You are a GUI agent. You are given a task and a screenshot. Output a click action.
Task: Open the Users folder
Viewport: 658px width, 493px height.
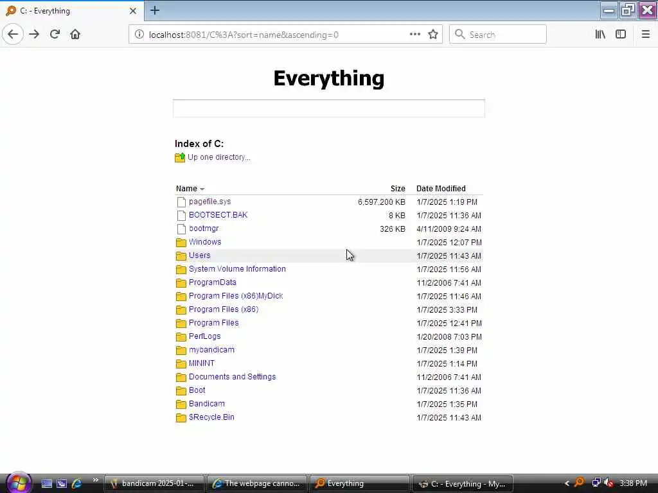coord(199,255)
